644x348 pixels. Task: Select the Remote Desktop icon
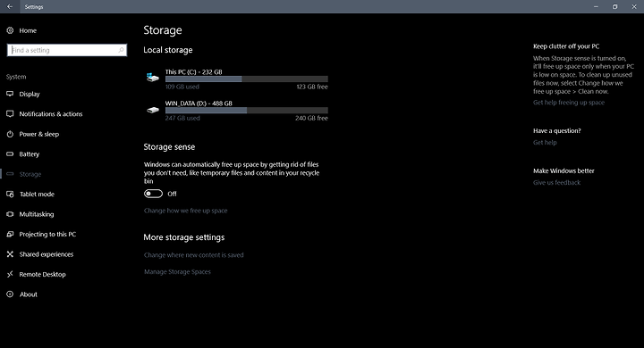tap(10, 274)
